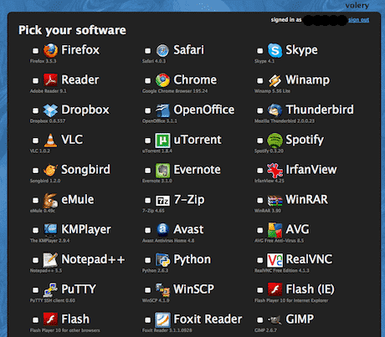385x337 pixels.
Task: Click the eMule donkey icon
Action: point(50,200)
